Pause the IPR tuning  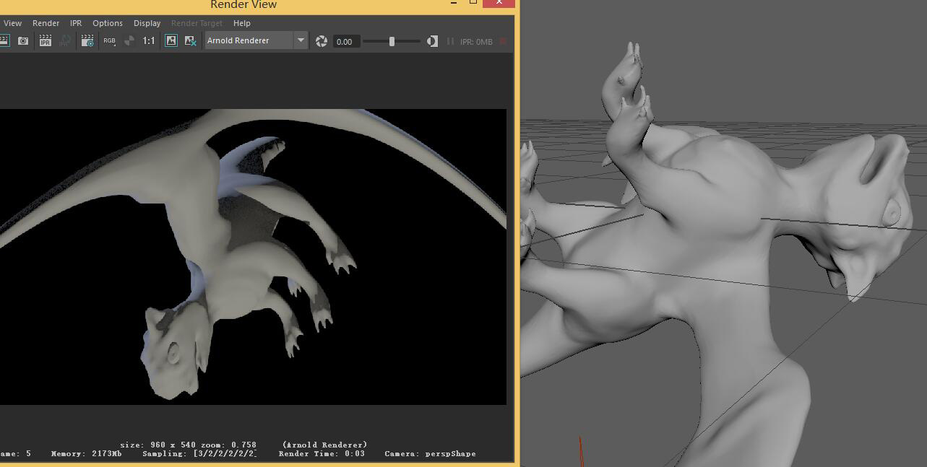click(x=451, y=41)
